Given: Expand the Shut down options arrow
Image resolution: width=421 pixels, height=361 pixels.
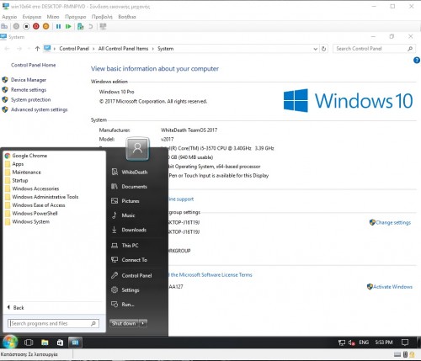Looking at the screenshot, I should click(143, 323).
